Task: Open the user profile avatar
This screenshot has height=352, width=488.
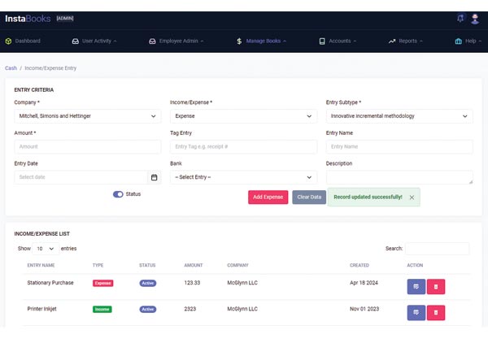Action: (x=475, y=18)
